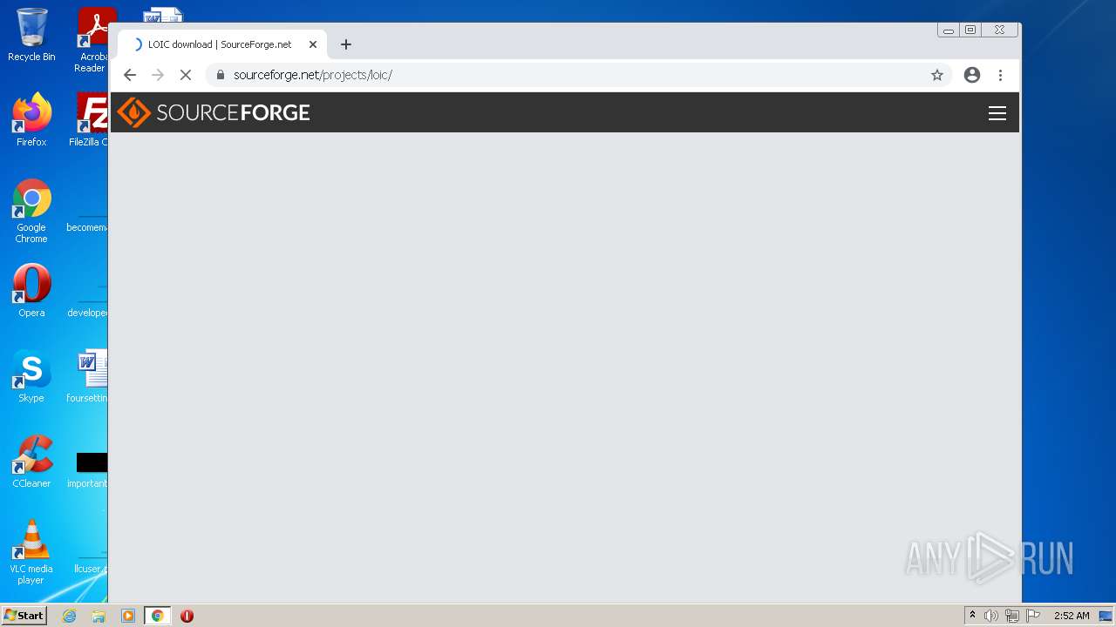
Task: Open the Windows Start menu
Action: [x=24, y=616]
